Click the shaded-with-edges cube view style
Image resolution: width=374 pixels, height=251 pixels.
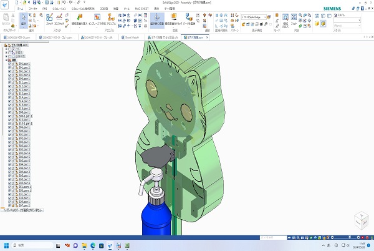pos(323,23)
